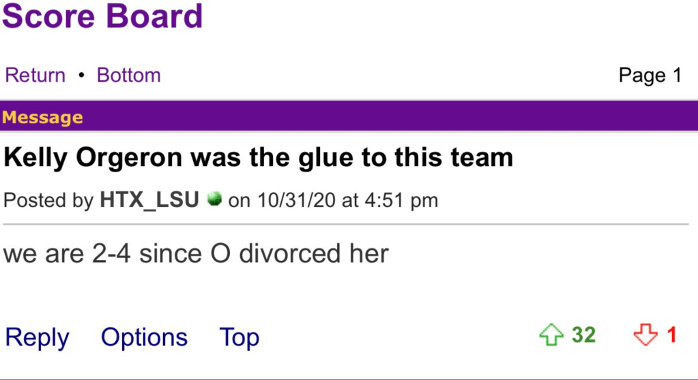This screenshot has height=380, width=698.
Task: Jump to page Bottom link
Action: click(129, 75)
